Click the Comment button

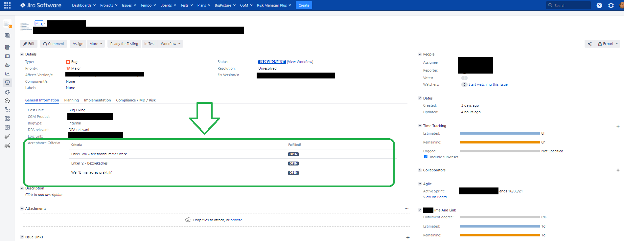tap(54, 44)
